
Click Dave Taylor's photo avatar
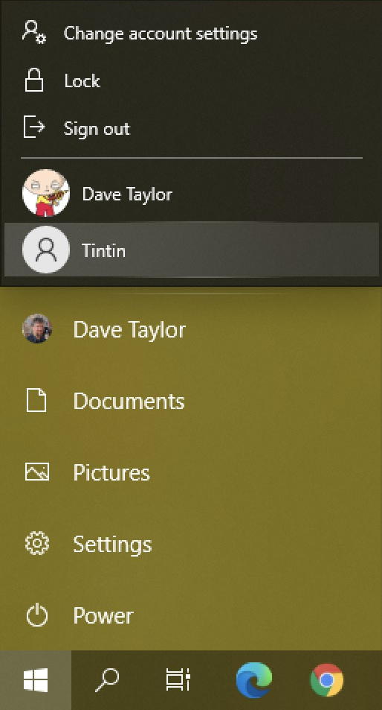click(x=37, y=329)
